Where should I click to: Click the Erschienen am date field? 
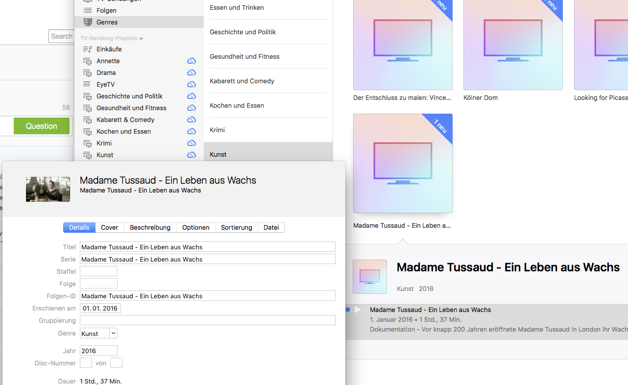point(100,308)
